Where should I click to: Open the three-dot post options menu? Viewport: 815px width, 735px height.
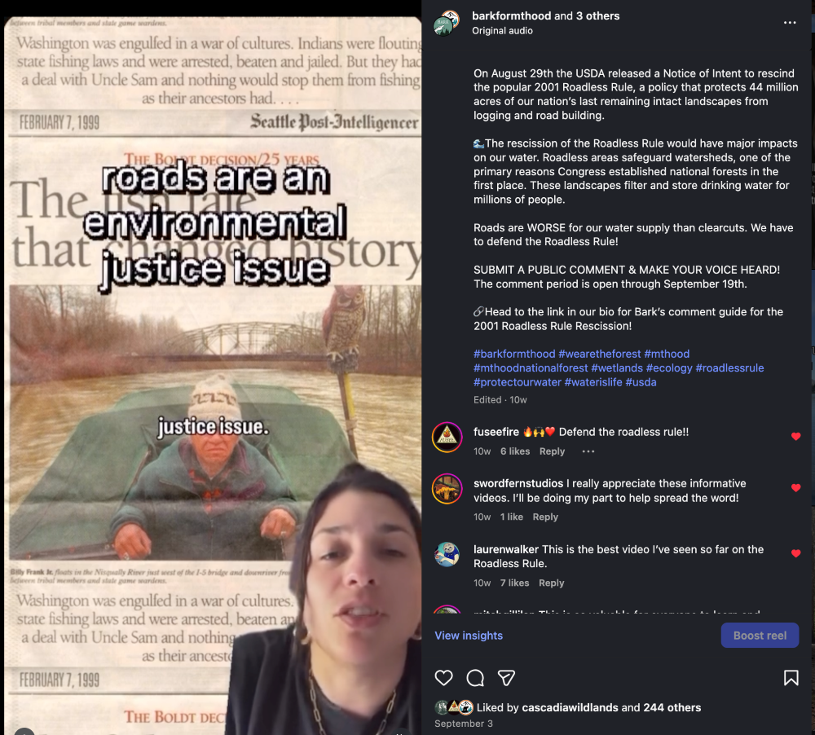coord(790,23)
